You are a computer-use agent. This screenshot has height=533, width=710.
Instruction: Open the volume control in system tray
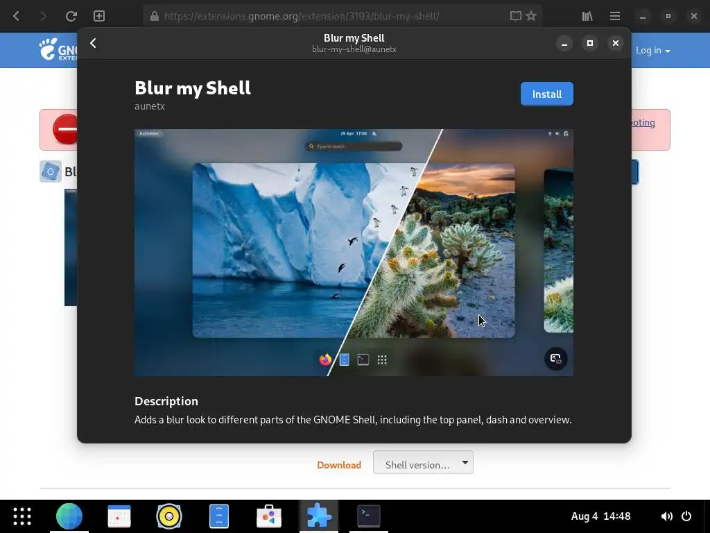click(x=666, y=516)
